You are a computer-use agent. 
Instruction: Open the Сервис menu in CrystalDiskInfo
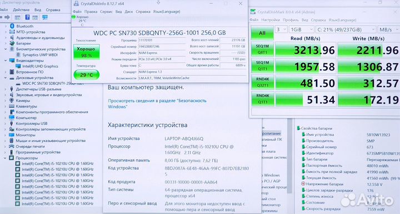106,12
